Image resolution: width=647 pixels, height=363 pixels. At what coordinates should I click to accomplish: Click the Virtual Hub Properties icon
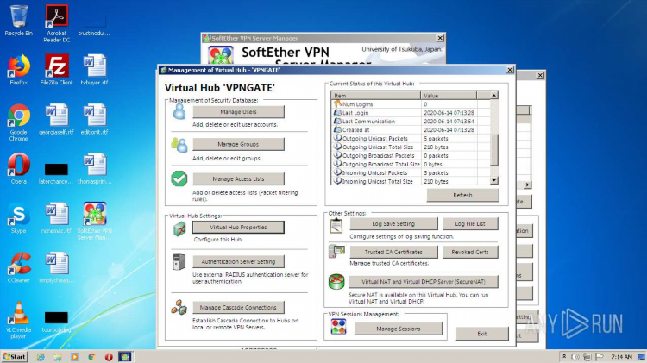(179, 229)
